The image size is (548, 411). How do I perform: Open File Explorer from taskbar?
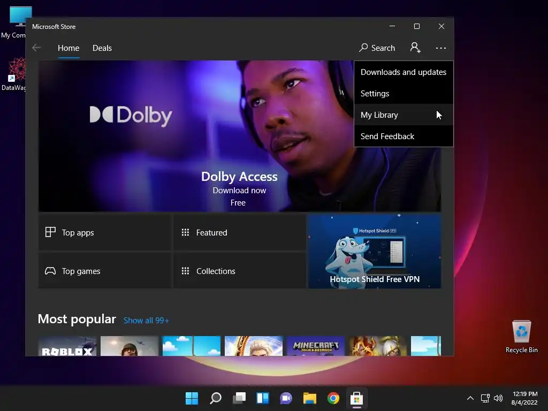[310, 398]
